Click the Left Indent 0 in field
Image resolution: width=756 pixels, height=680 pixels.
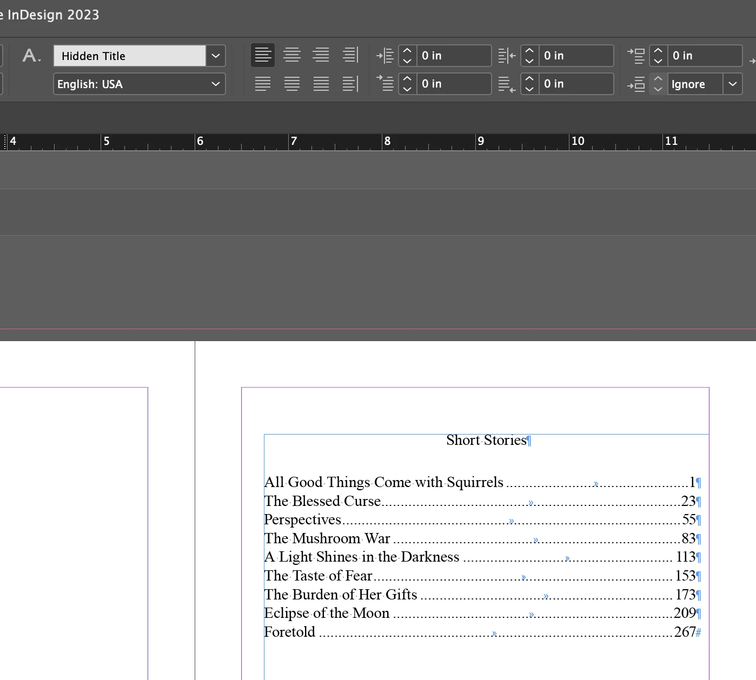pyautogui.click(x=454, y=56)
